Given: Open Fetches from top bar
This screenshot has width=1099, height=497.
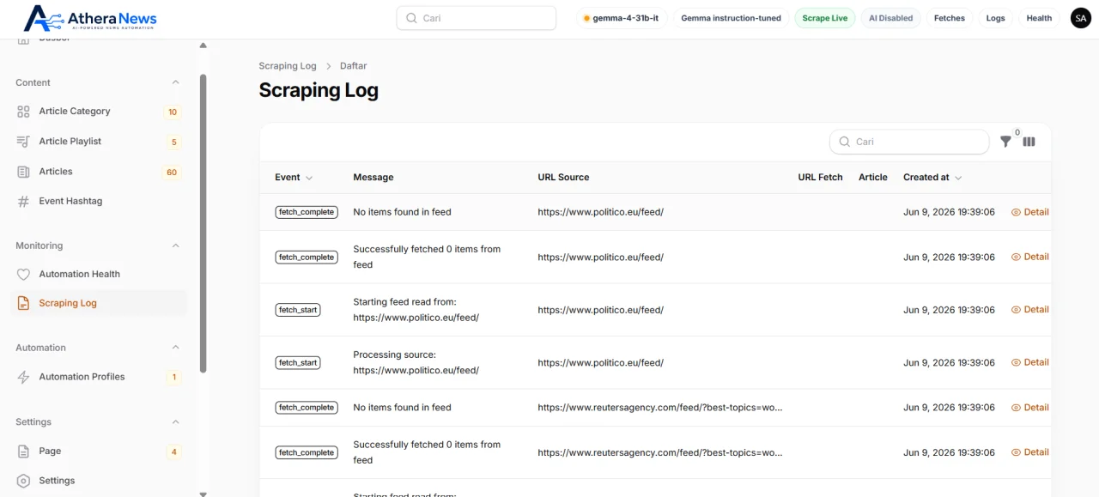Looking at the screenshot, I should [950, 18].
